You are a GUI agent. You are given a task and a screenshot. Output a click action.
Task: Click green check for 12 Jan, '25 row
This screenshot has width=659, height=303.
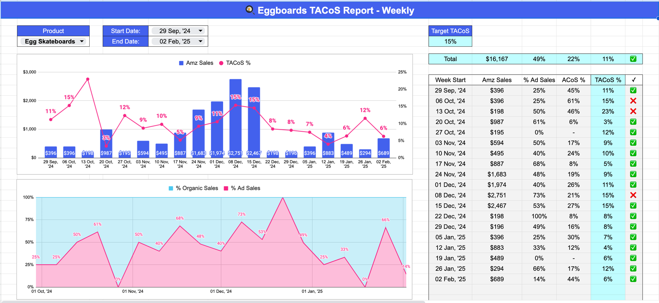(x=633, y=248)
